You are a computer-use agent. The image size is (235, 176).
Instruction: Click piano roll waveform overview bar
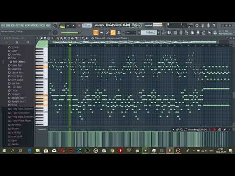(x=134, y=42)
